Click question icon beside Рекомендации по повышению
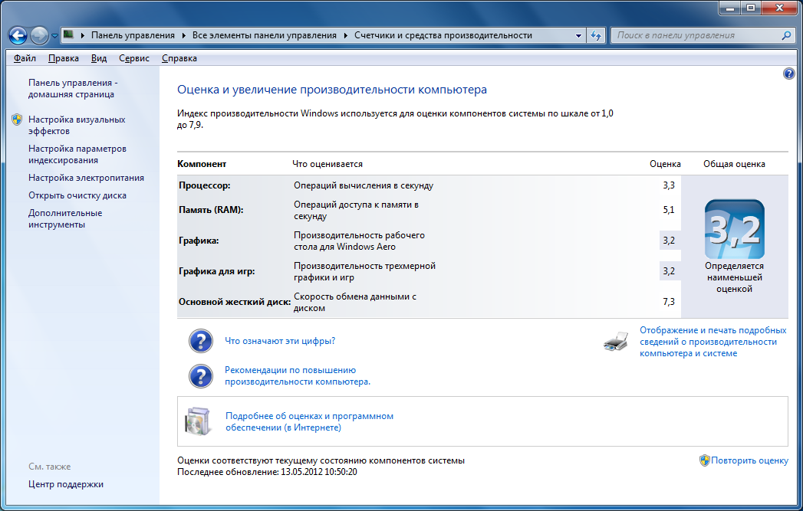The image size is (803, 511). (201, 376)
